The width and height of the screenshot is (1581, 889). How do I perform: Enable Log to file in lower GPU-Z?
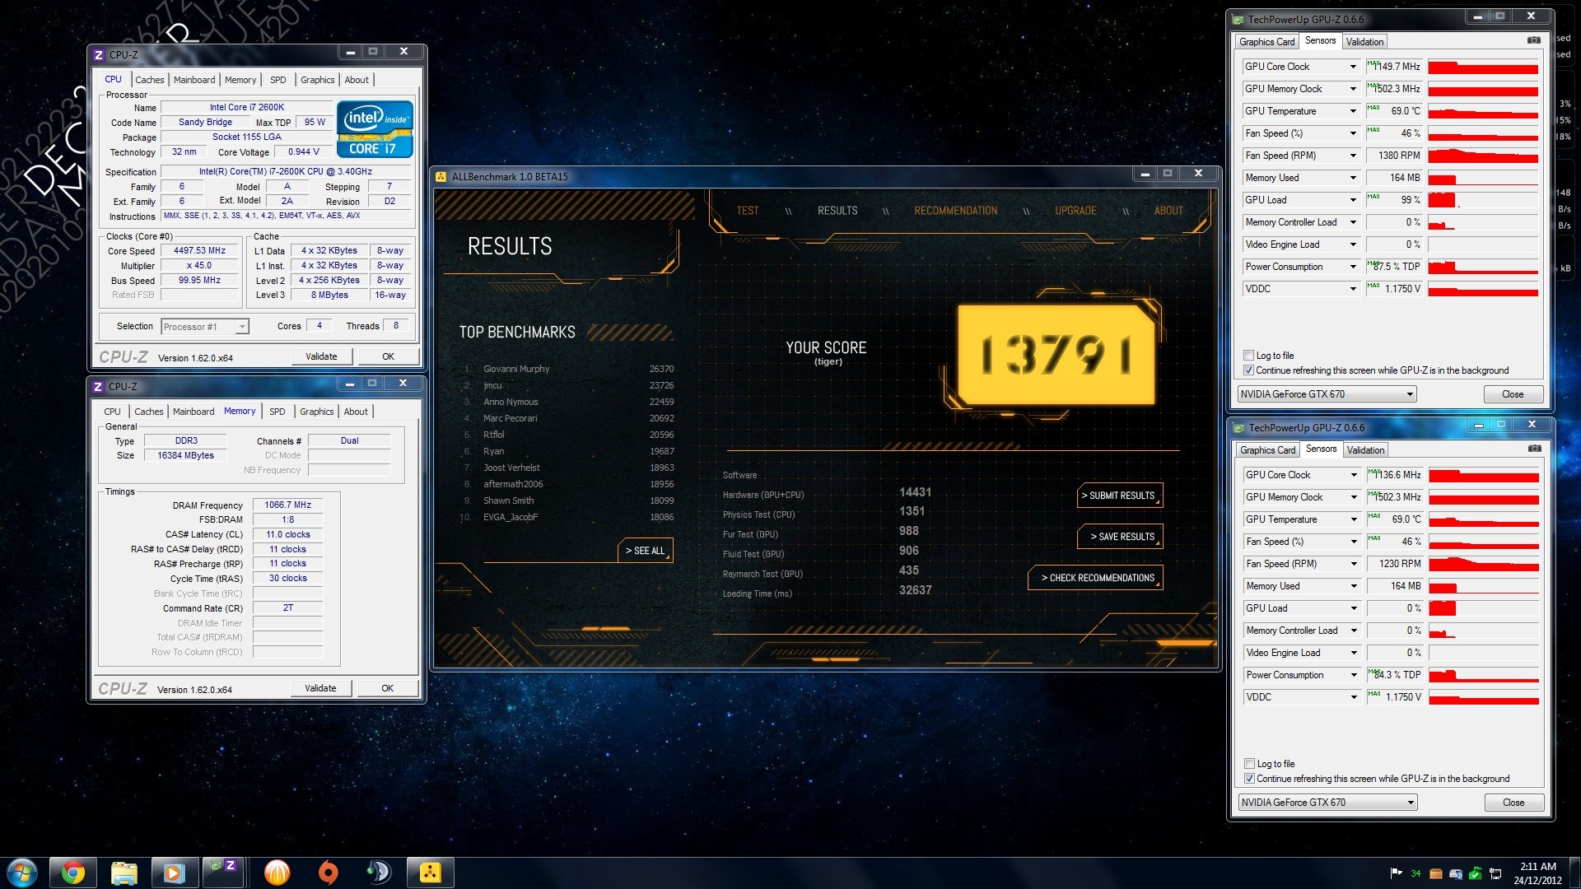pyautogui.click(x=1249, y=764)
